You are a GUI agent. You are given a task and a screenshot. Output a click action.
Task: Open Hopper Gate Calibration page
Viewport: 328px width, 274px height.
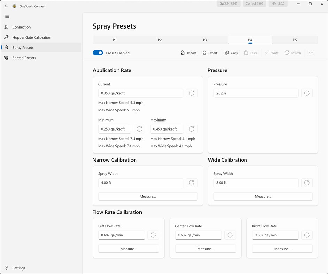(x=31, y=37)
